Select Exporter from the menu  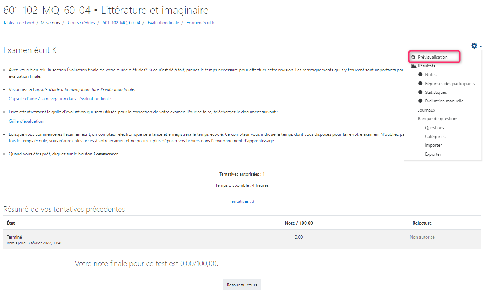pyautogui.click(x=433, y=154)
